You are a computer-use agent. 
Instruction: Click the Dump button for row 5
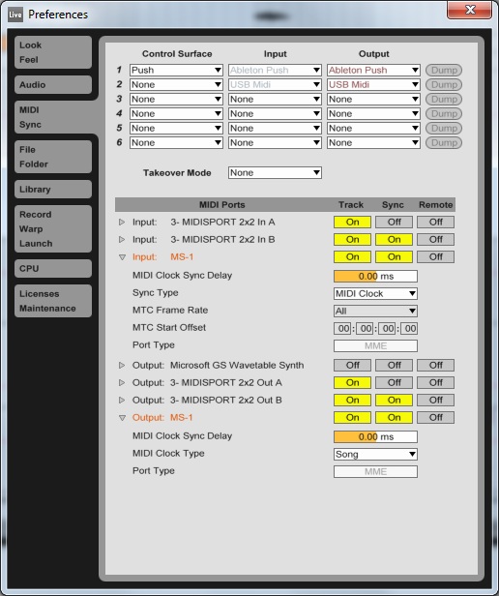tap(444, 128)
